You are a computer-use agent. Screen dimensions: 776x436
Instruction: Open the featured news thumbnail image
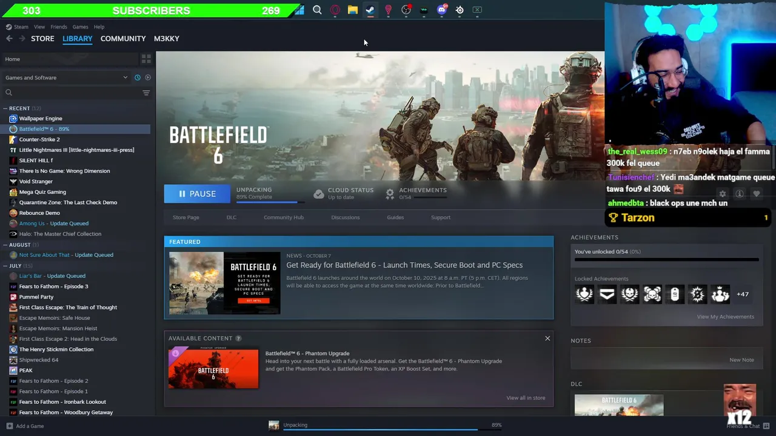[225, 283]
